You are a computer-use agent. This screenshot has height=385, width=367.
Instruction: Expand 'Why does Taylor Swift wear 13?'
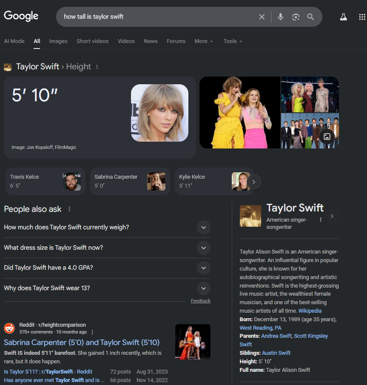[x=107, y=288]
